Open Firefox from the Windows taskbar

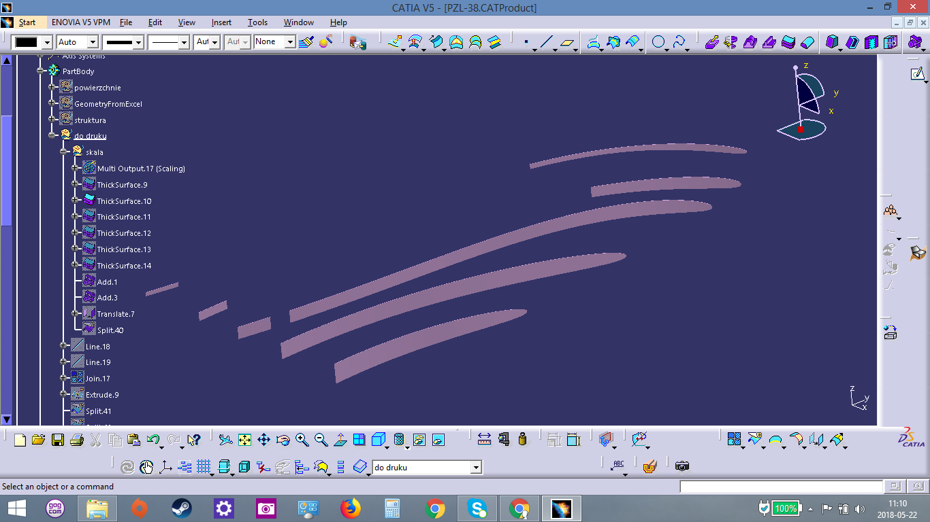point(351,508)
